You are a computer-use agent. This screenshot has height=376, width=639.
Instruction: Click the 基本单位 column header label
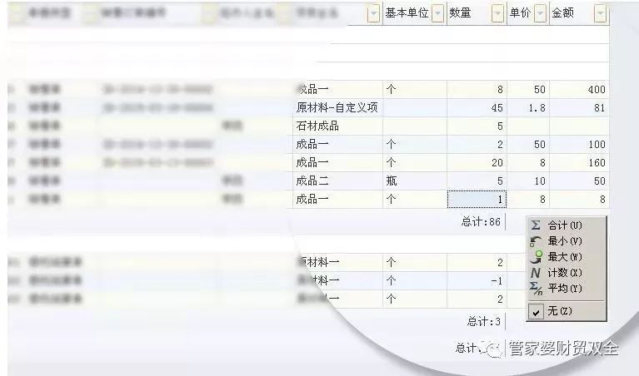point(407,13)
